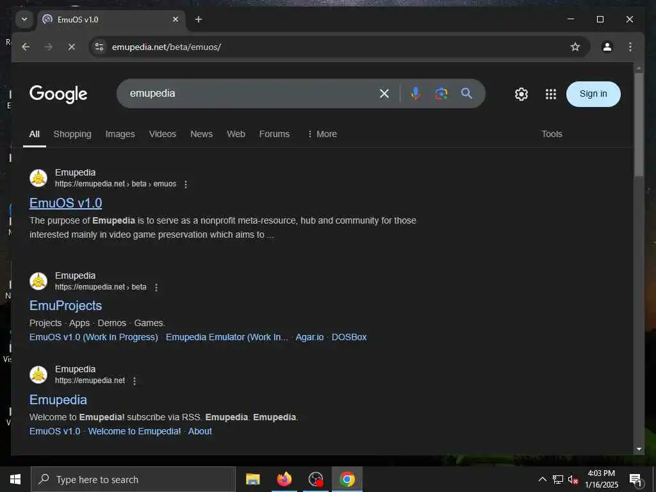
Task: Click the Emupedia favicon of EmuProjects result
Action: pos(38,281)
